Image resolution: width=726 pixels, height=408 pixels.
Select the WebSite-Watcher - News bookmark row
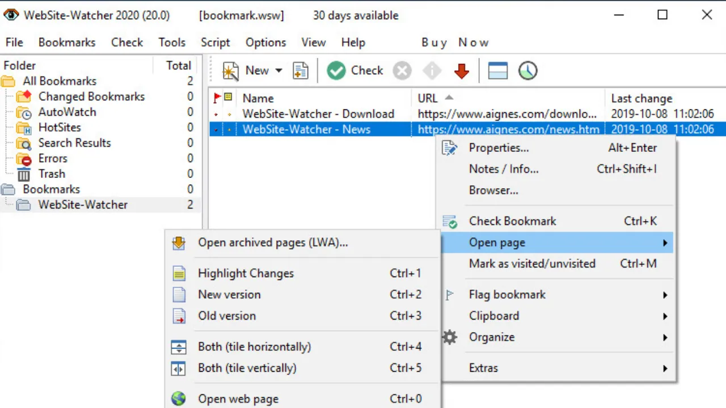coord(467,129)
